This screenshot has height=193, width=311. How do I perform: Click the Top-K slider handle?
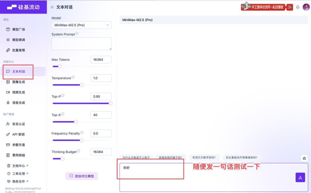tap(76, 122)
